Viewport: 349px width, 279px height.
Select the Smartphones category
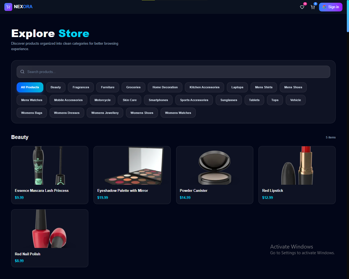[158, 100]
